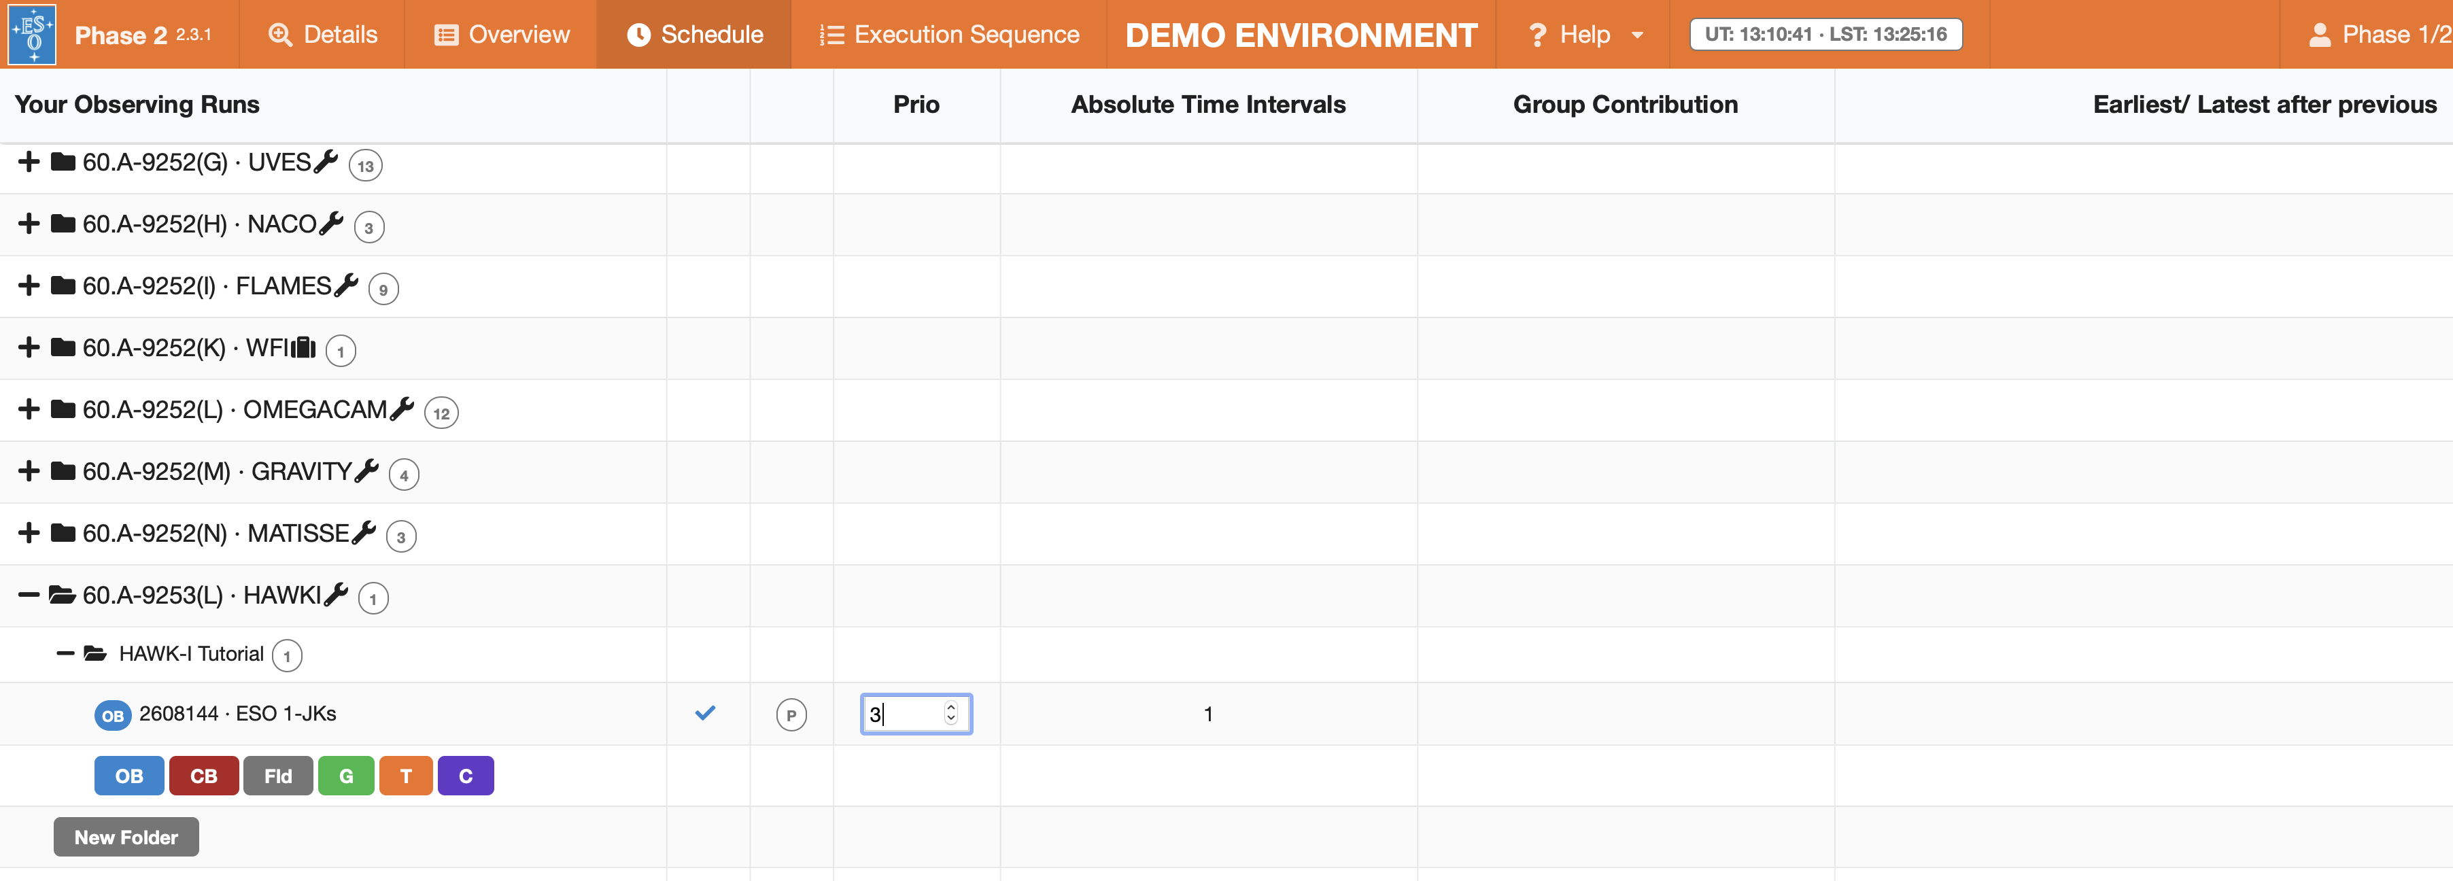Screen dimensions: 2453x881
Task: Click the purple C button
Action: point(466,775)
